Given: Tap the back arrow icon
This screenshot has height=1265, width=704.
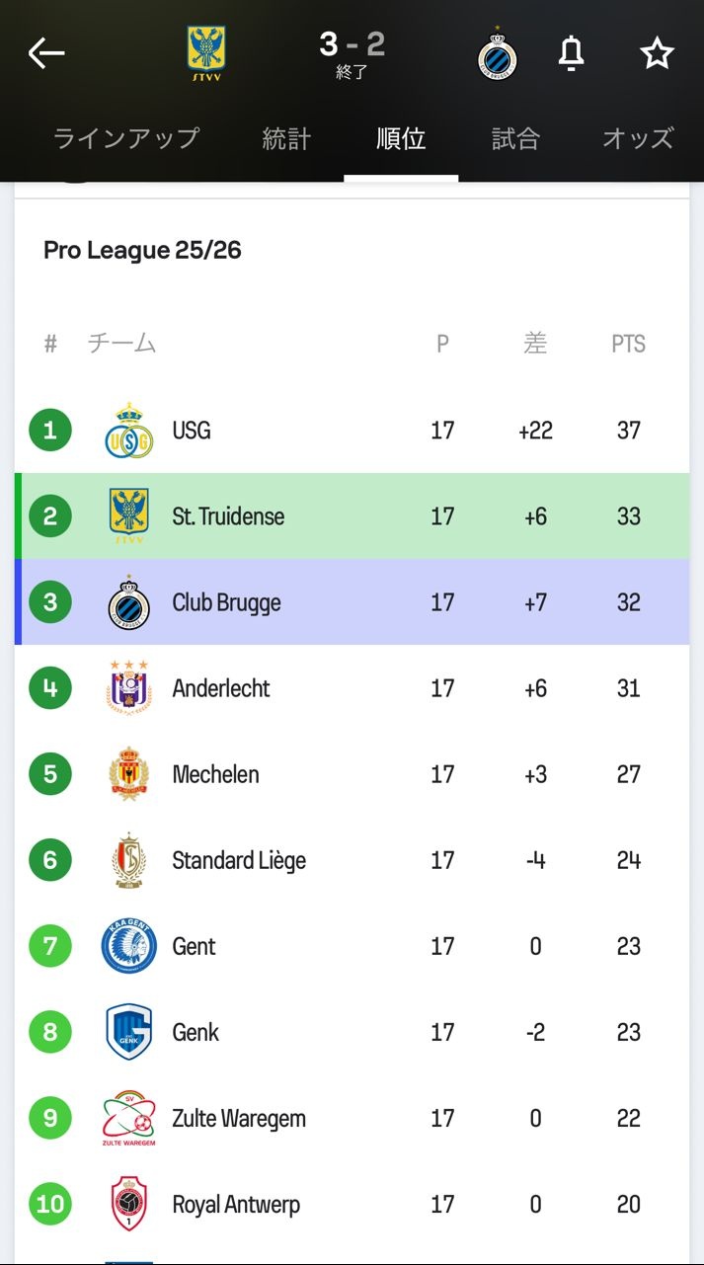Looking at the screenshot, I should point(45,53).
